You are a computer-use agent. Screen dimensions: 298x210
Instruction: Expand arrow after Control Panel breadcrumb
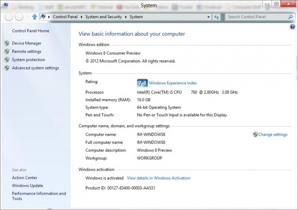point(82,17)
